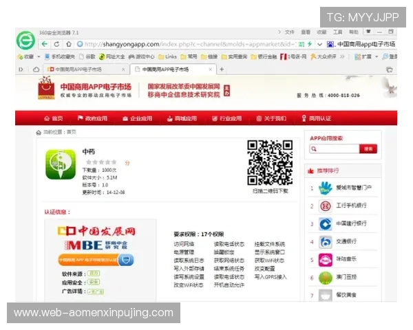This screenshot has height=330, width=413.
Task: Open the browser home page icon
Action: (68, 44)
